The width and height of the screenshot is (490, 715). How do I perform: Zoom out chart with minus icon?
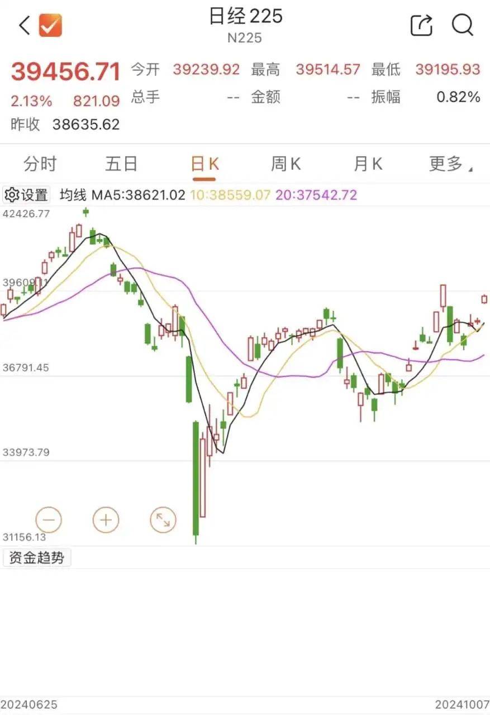[x=49, y=521]
